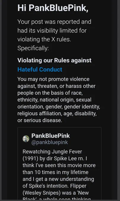Click '(Wesley Snipes)' in the quoted post

[x=41, y=193]
